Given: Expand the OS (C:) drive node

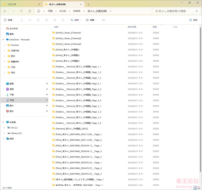Looking at the screenshot, I should tap(5, 128).
